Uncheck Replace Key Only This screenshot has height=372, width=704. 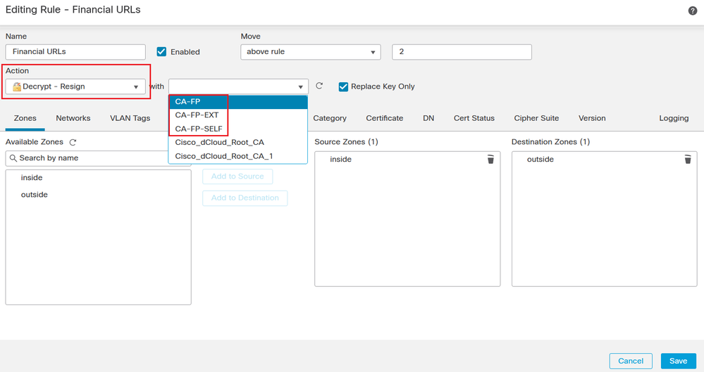343,86
